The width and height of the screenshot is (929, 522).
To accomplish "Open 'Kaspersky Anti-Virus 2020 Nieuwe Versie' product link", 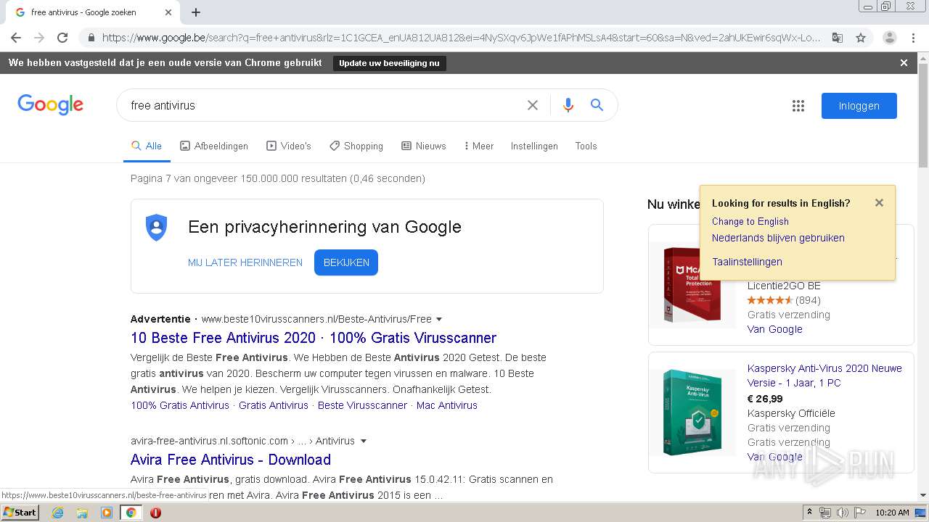I will point(824,376).
